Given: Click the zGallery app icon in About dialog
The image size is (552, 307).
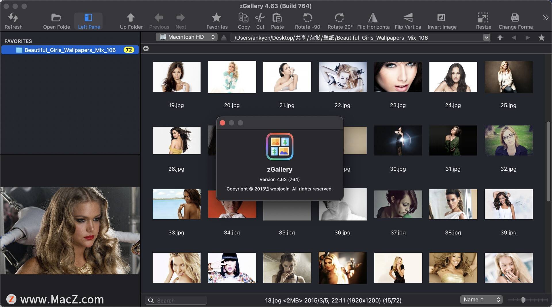Looking at the screenshot, I should (x=280, y=146).
